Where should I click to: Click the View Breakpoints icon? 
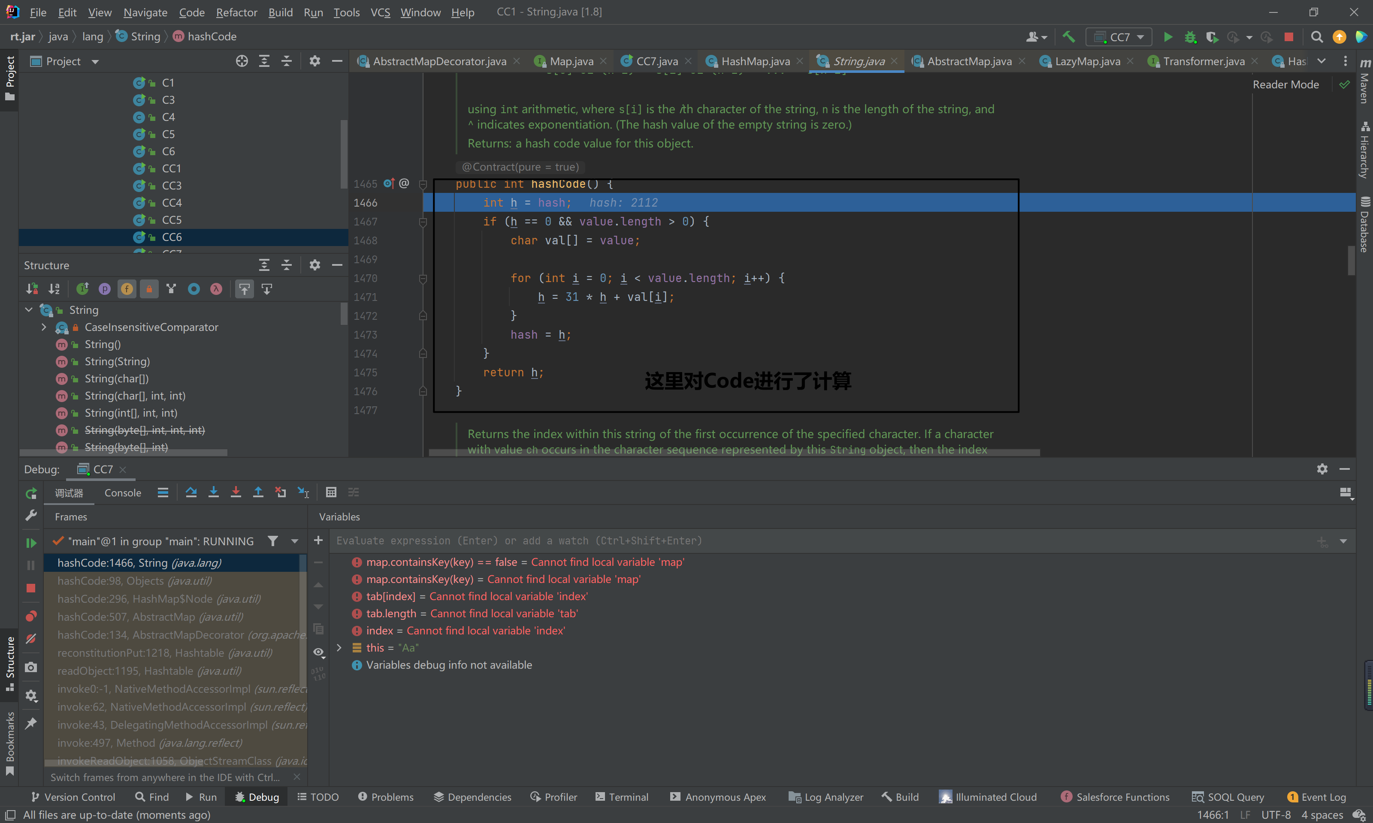[x=31, y=616]
